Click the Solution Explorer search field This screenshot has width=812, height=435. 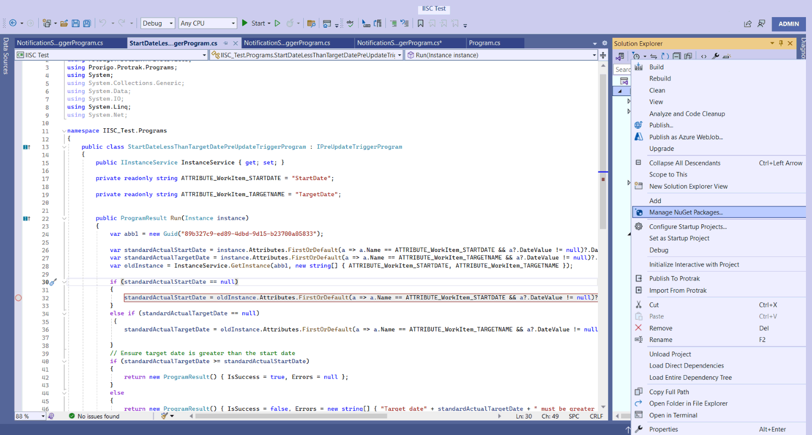(x=623, y=69)
